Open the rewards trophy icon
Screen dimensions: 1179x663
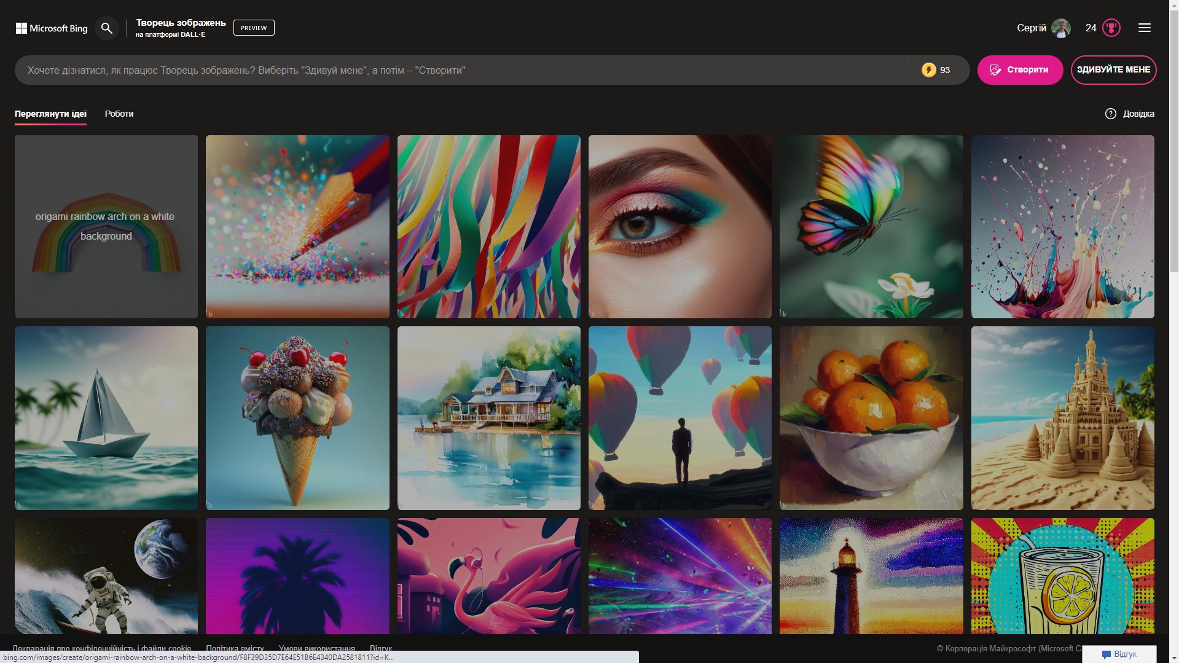click(x=1111, y=28)
